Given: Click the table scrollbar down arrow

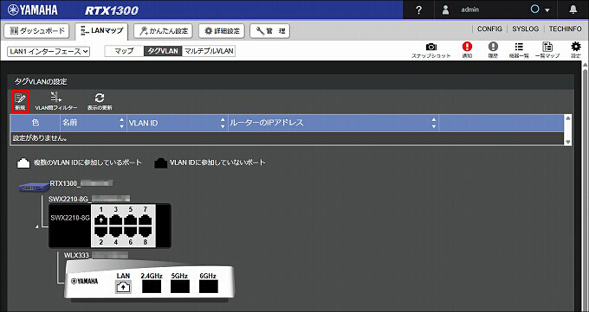Looking at the screenshot, I should [568, 142].
